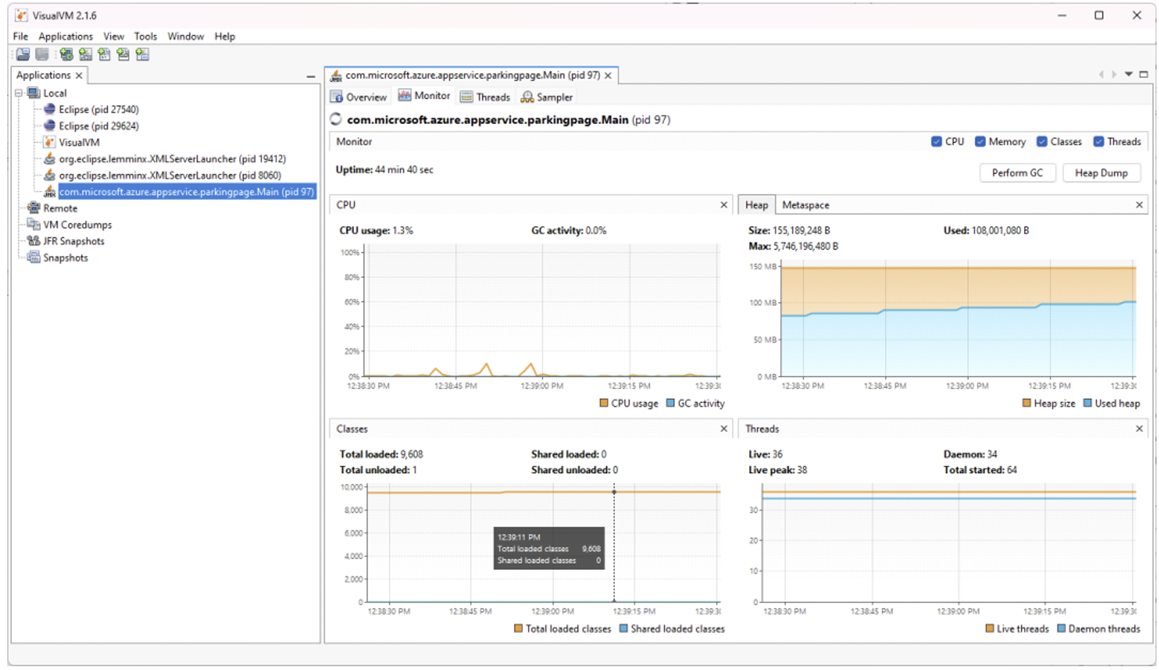Screen dimensions: 1159x670
Task: Click the Daemon threads legend entry
Action: pyautogui.click(x=1099, y=628)
